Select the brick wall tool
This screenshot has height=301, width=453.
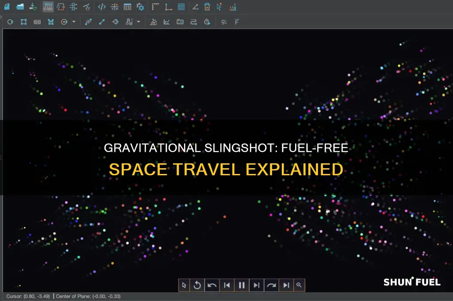37,22
